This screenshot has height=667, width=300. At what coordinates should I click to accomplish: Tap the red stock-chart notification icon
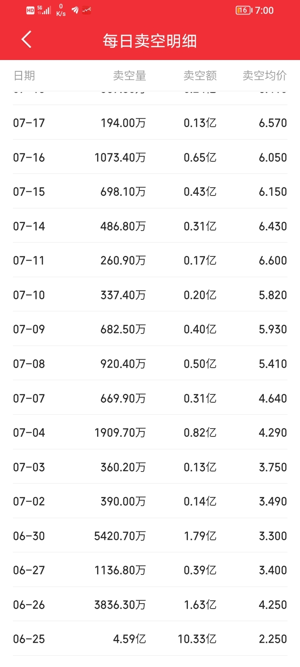click(87, 10)
